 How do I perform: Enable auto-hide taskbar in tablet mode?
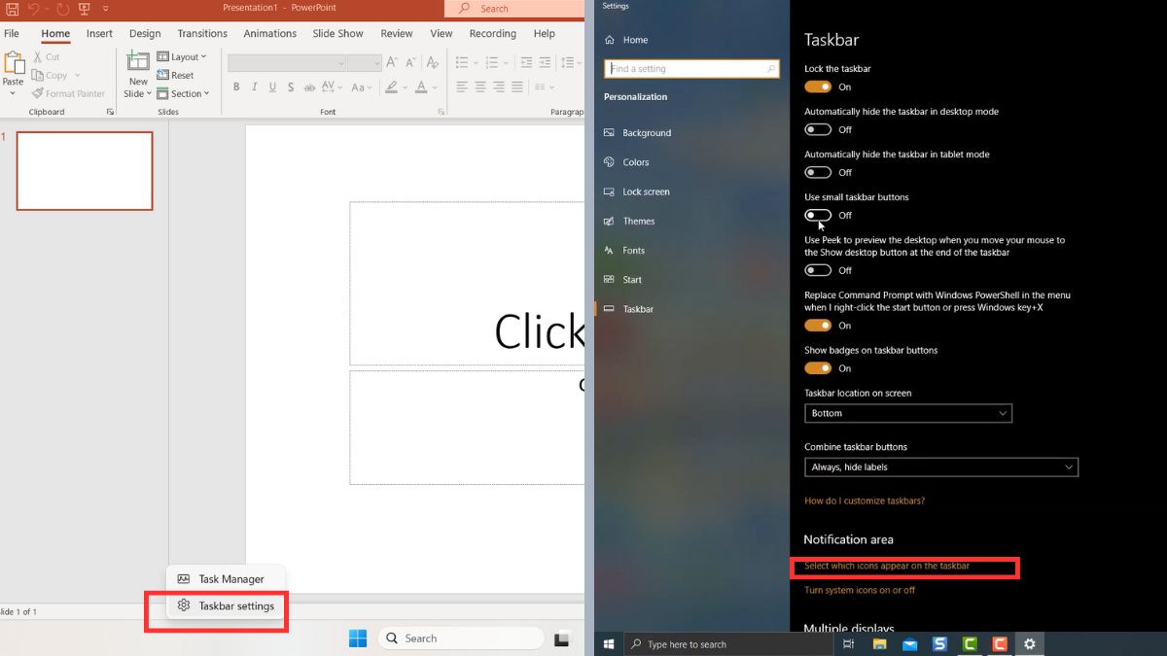tap(818, 172)
